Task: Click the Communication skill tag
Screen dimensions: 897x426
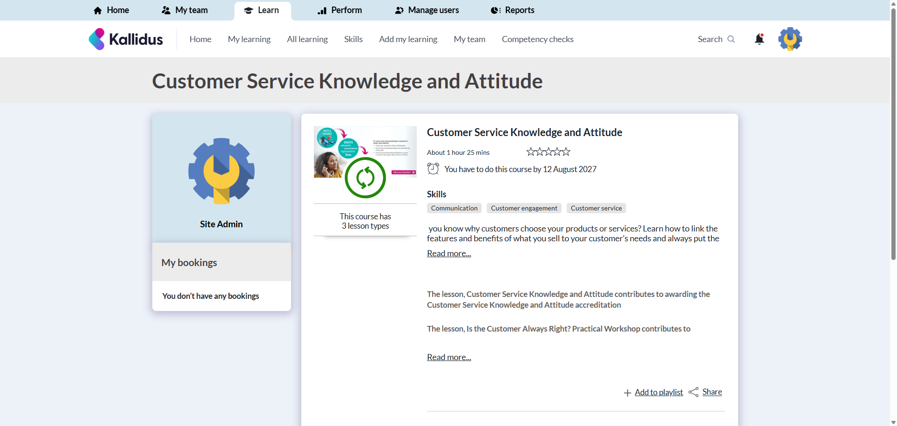Action: click(454, 208)
